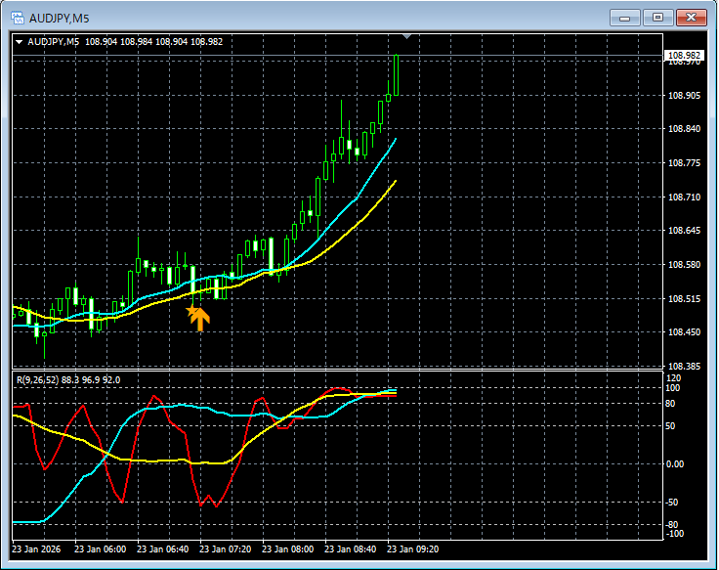This screenshot has width=719, height=570.
Task: Select the current price label 108.982
Action: 684,56
